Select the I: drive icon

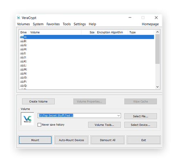click(x=22, y=53)
